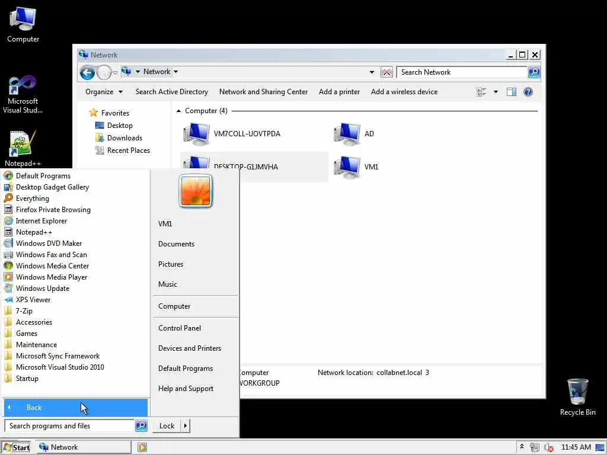
Task: Open the view options dropdown arrow
Action: [x=496, y=92]
